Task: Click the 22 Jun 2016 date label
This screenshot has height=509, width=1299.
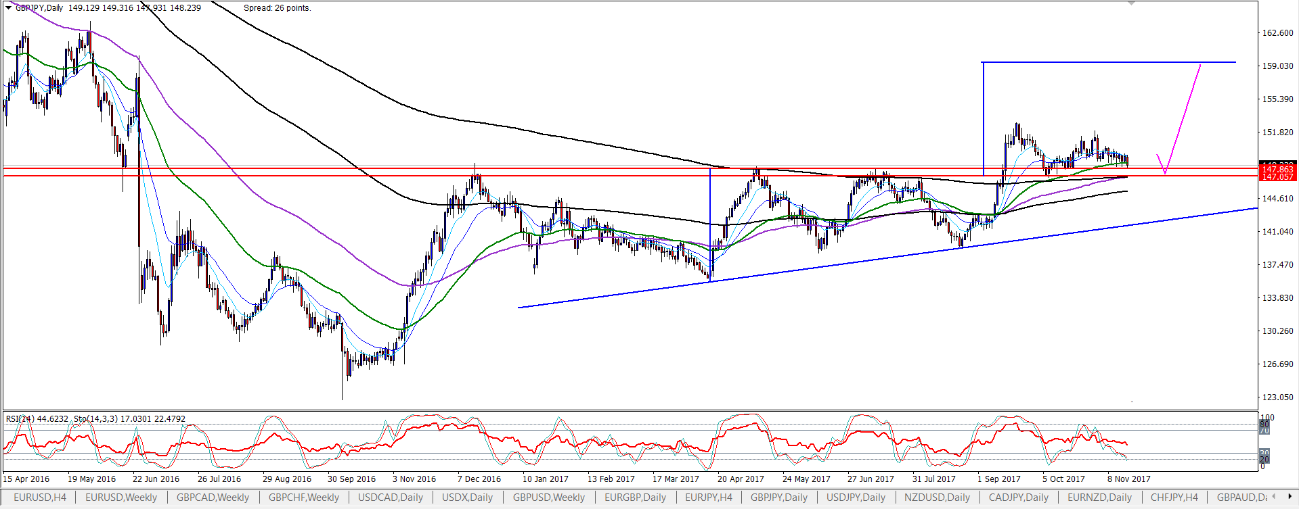Action: 156,479
